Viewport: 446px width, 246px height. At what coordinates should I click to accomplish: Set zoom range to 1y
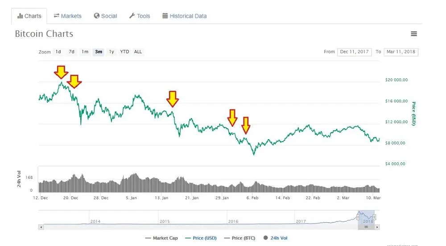[x=111, y=52]
